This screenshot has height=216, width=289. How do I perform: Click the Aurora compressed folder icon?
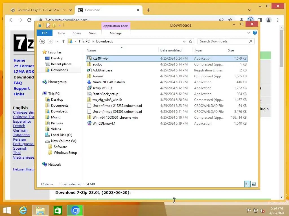89,76
